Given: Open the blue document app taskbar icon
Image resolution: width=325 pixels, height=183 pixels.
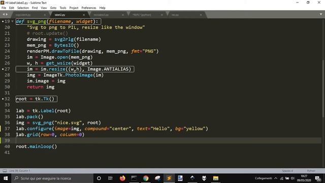Looking at the screenshot, I should [x=180, y=178].
